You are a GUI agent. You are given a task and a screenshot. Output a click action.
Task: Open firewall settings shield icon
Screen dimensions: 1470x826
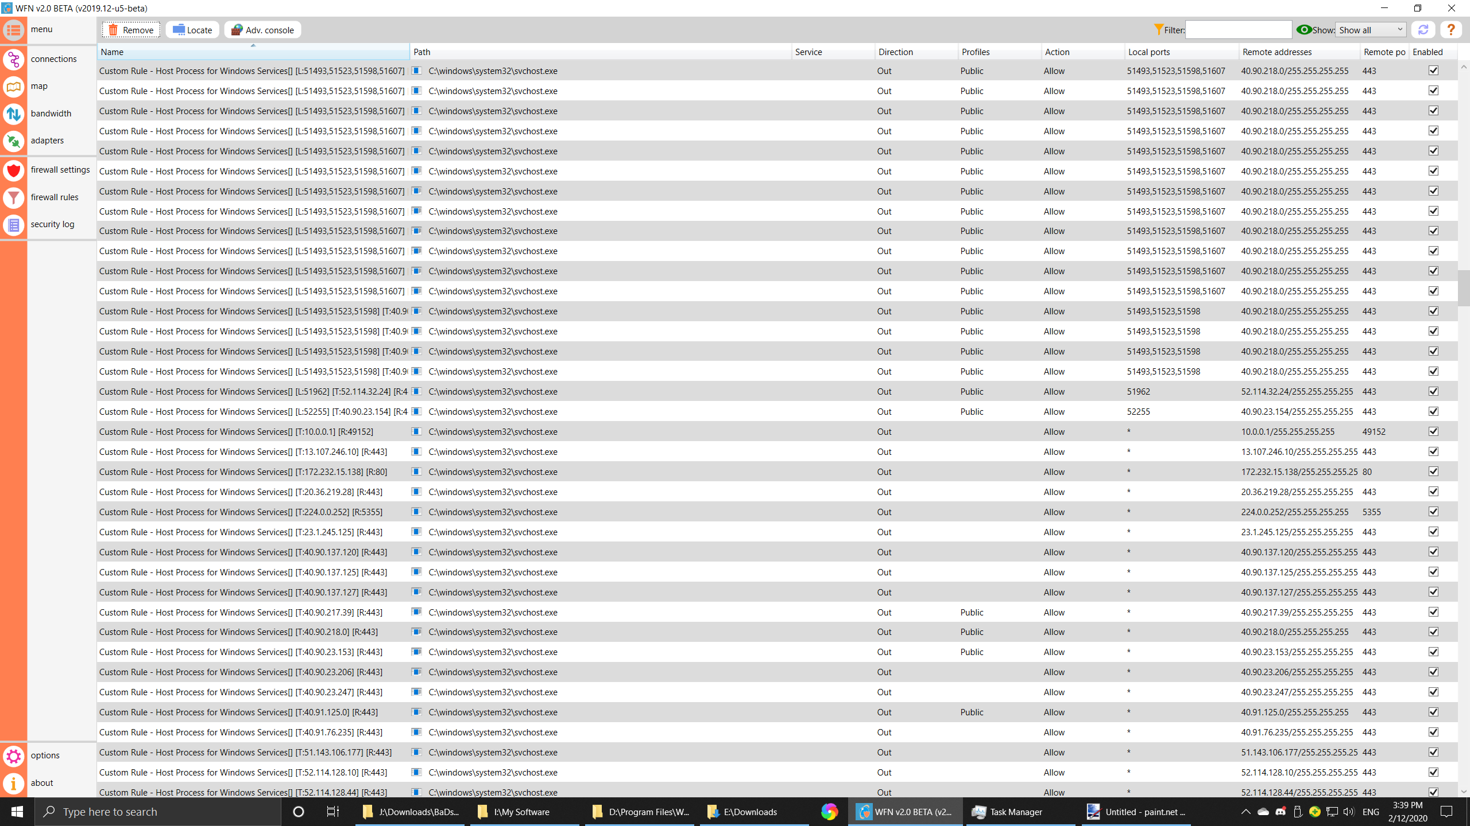[14, 170]
